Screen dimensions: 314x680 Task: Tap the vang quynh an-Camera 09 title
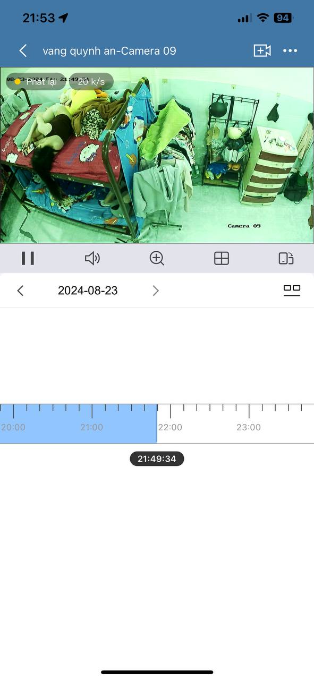109,51
